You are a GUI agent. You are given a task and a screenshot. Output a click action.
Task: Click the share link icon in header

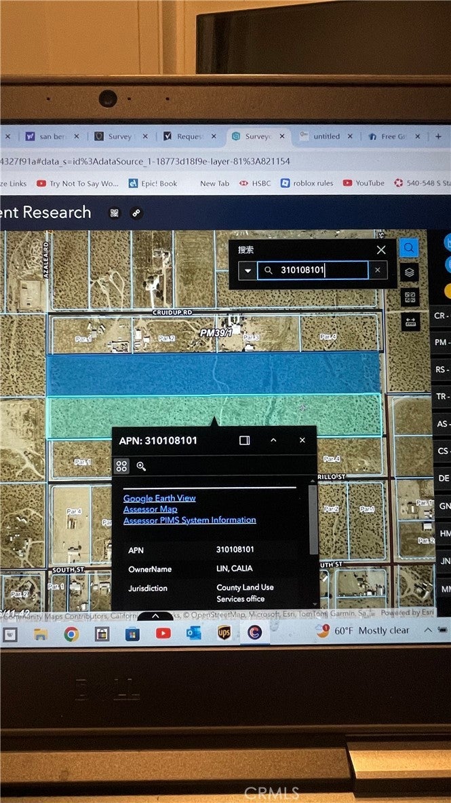click(x=136, y=213)
